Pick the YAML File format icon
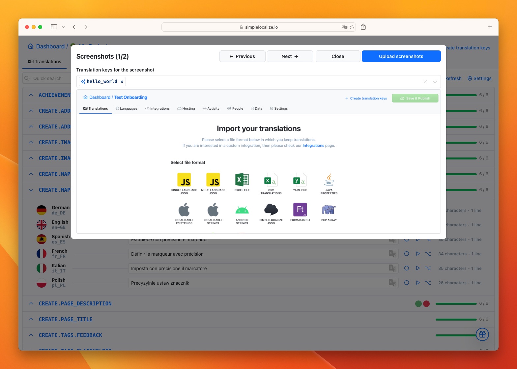This screenshot has width=517, height=369. point(300,180)
